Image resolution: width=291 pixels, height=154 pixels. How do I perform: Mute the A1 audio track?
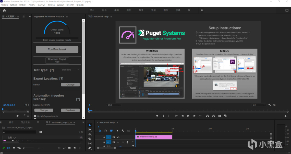tap(118, 142)
